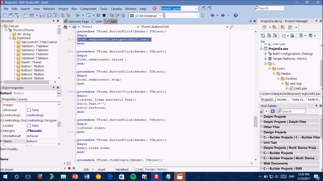Click Add file to project icon

tap(62, 15)
